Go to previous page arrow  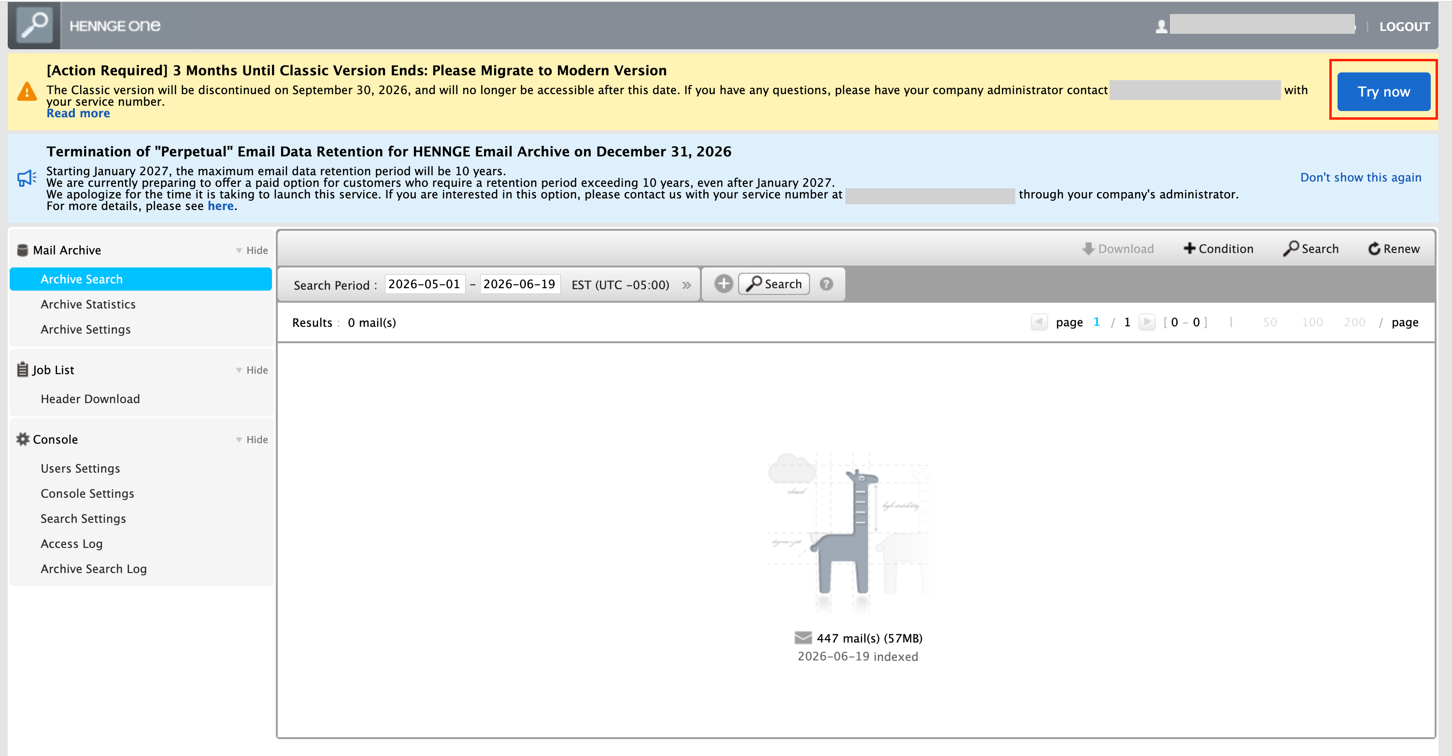coord(1039,322)
